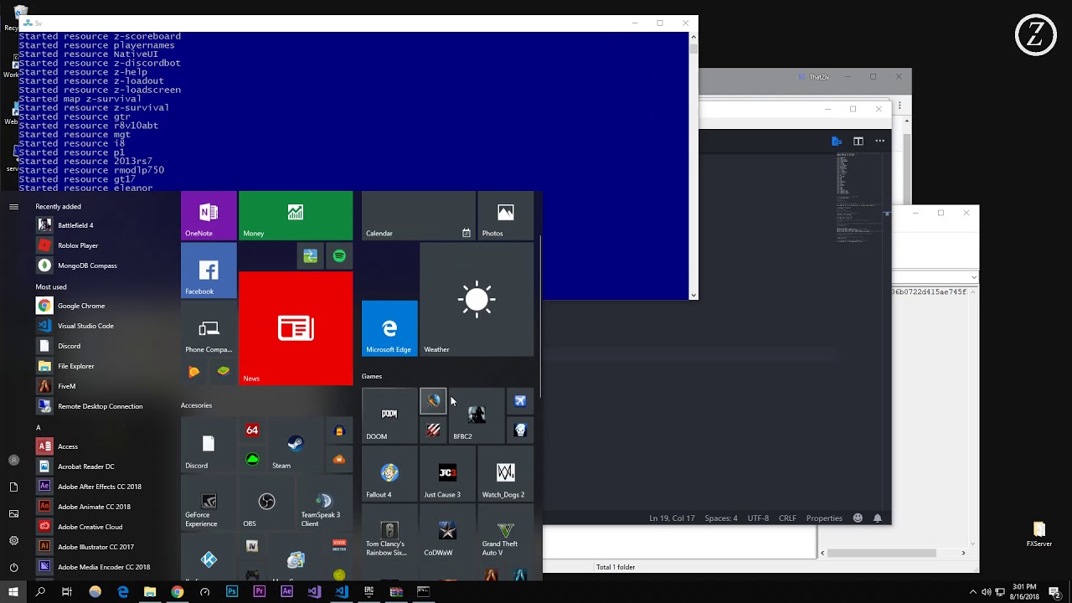Open Acrobat Reader DC entry
Viewport: 1072px width, 603px height.
coord(105,466)
